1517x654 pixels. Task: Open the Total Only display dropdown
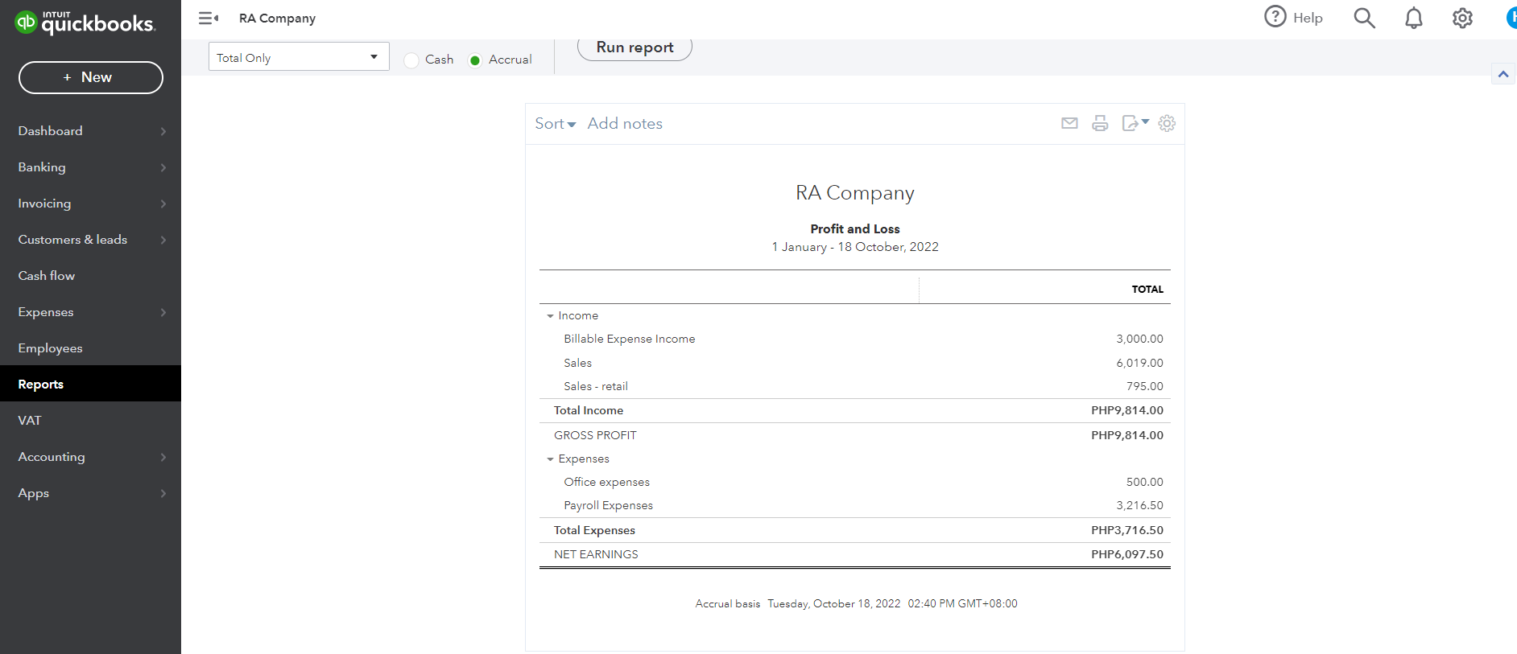click(298, 57)
